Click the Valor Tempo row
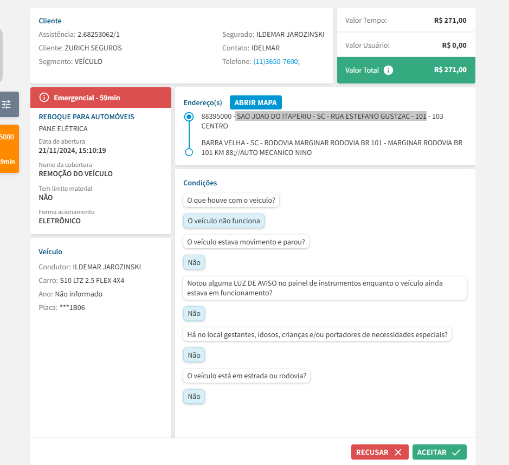509x465 pixels. coord(406,21)
